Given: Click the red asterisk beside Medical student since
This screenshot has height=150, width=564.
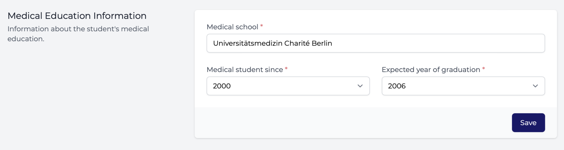Looking at the screenshot, I should [x=286, y=69].
